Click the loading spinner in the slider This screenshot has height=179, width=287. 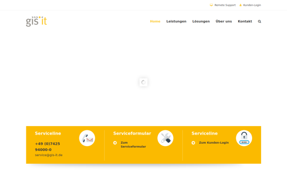143,82
